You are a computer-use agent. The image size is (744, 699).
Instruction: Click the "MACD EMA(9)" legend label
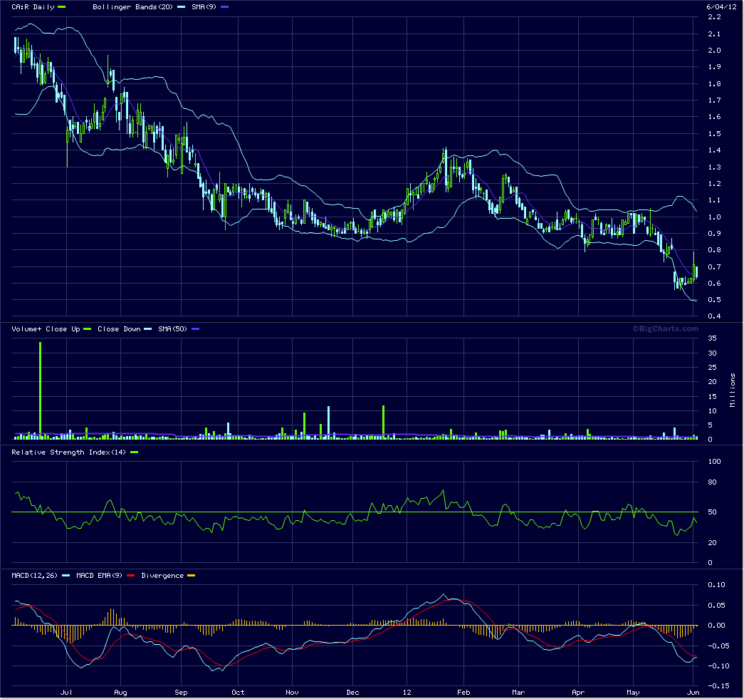click(x=99, y=576)
